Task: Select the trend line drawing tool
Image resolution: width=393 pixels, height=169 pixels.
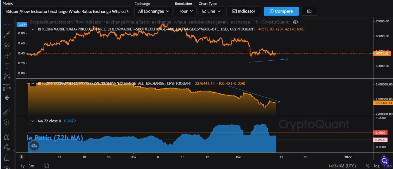Action: tap(7, 35)
